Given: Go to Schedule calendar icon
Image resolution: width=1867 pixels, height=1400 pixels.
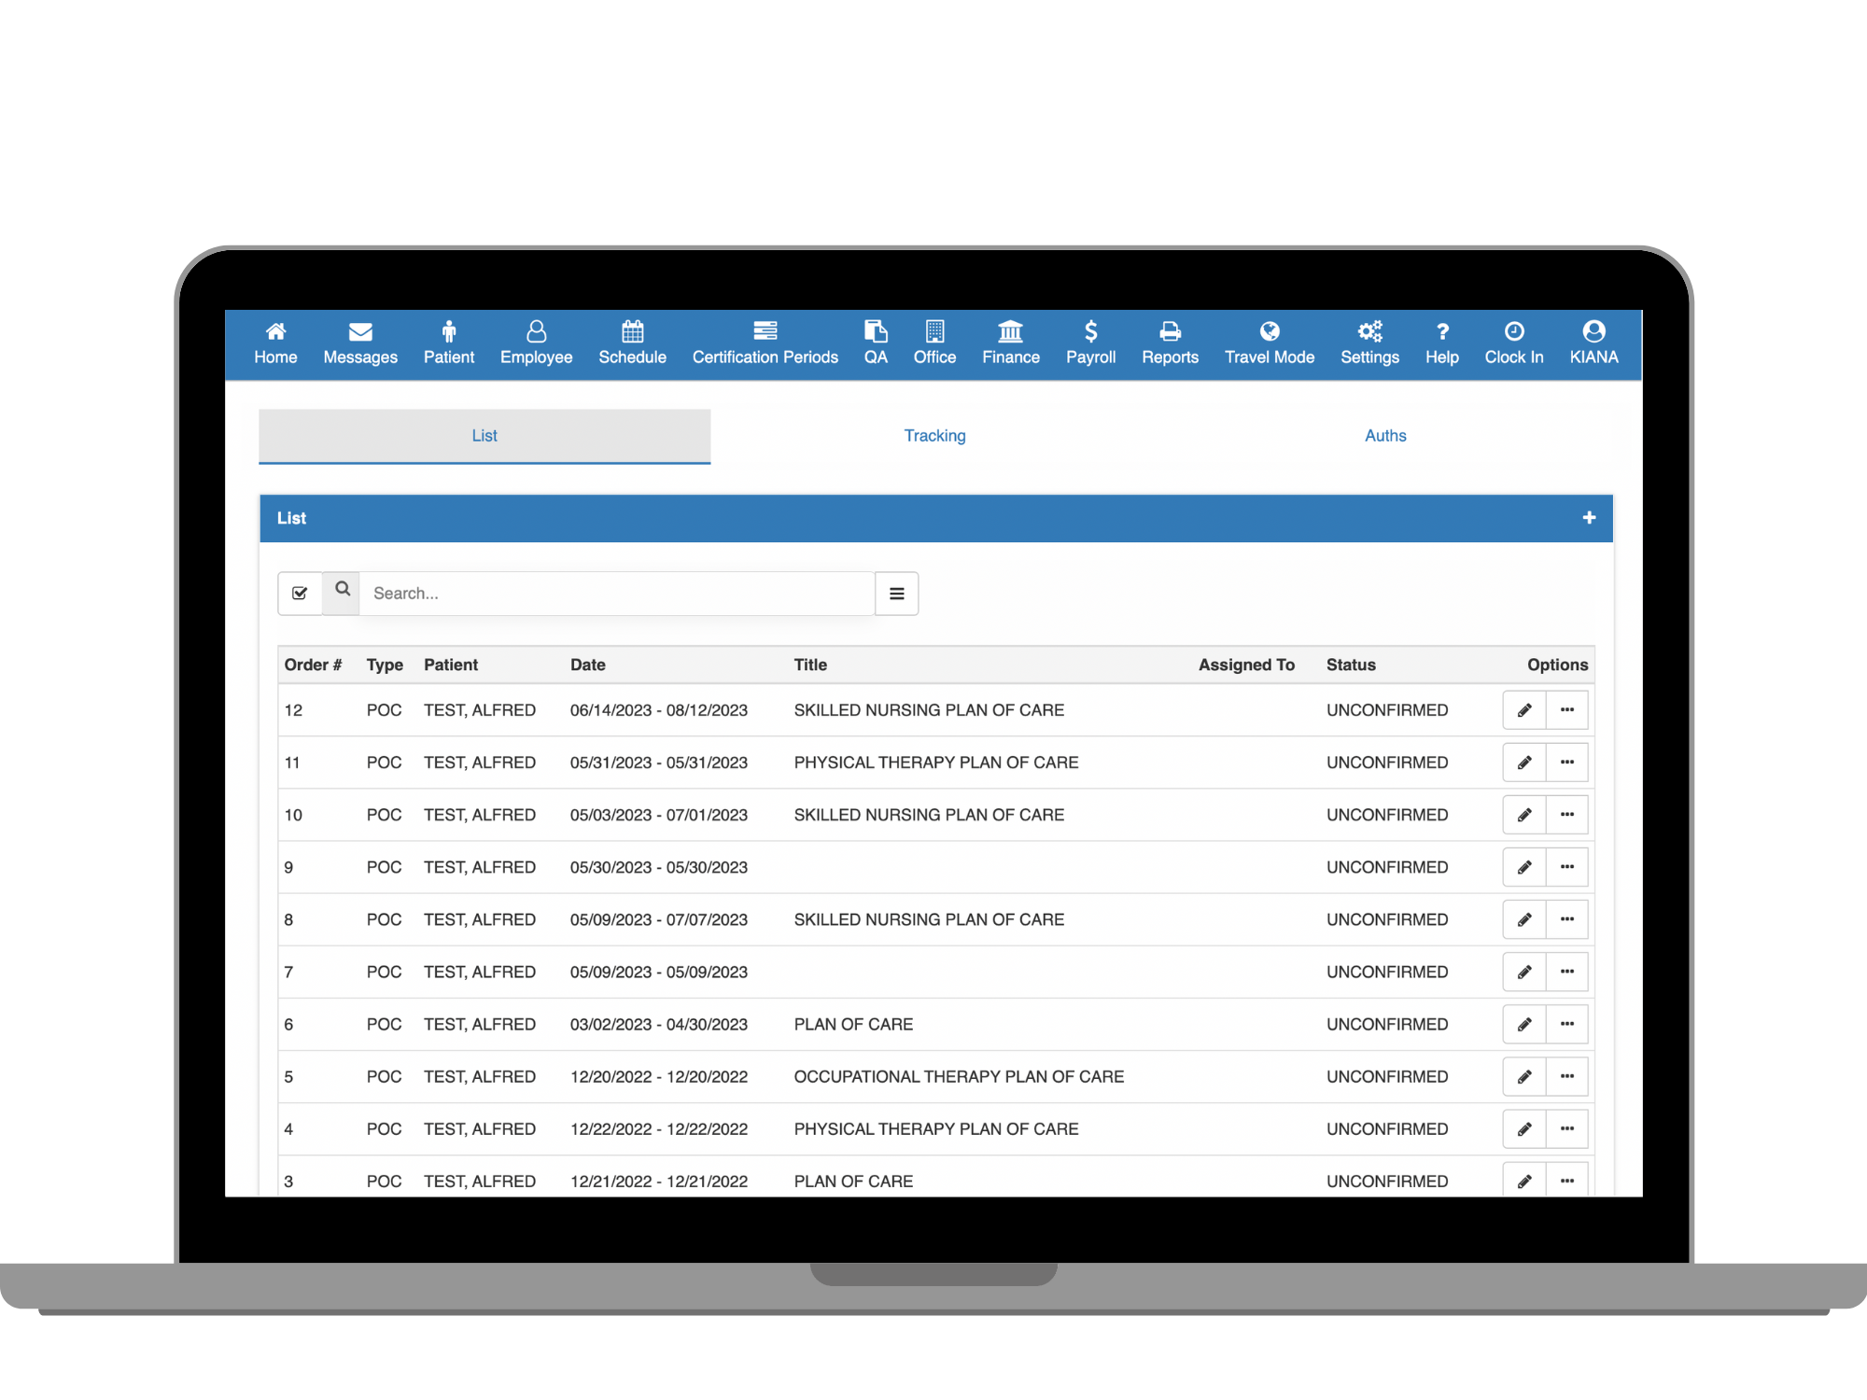Looking at the screenshot, I should click(632, 332).
